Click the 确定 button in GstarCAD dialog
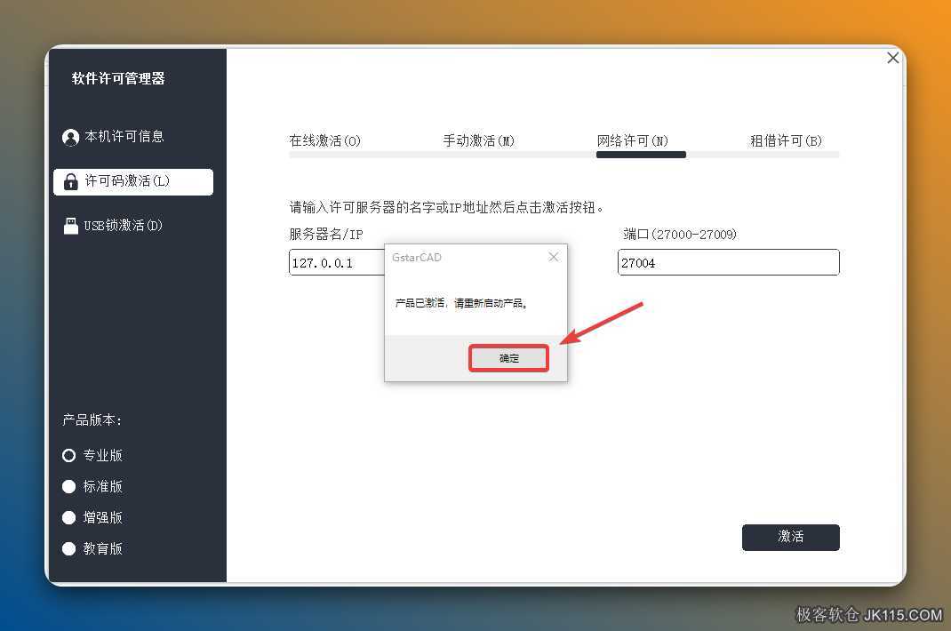 tap(509, 358)
